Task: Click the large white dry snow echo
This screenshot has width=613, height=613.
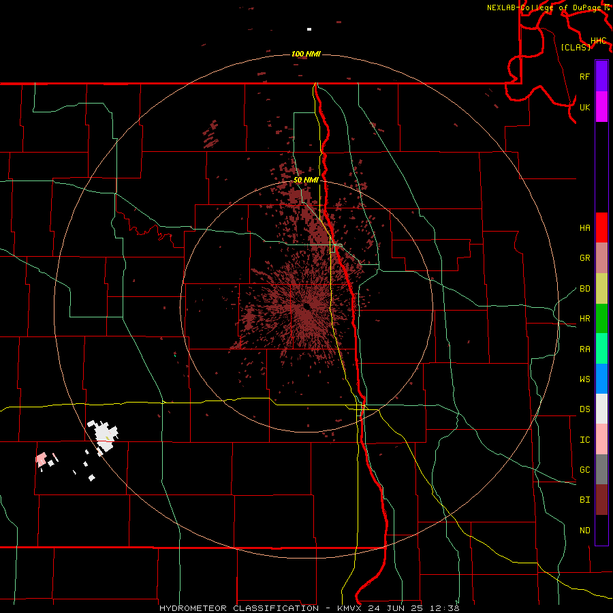Action: tap(104, 435)
